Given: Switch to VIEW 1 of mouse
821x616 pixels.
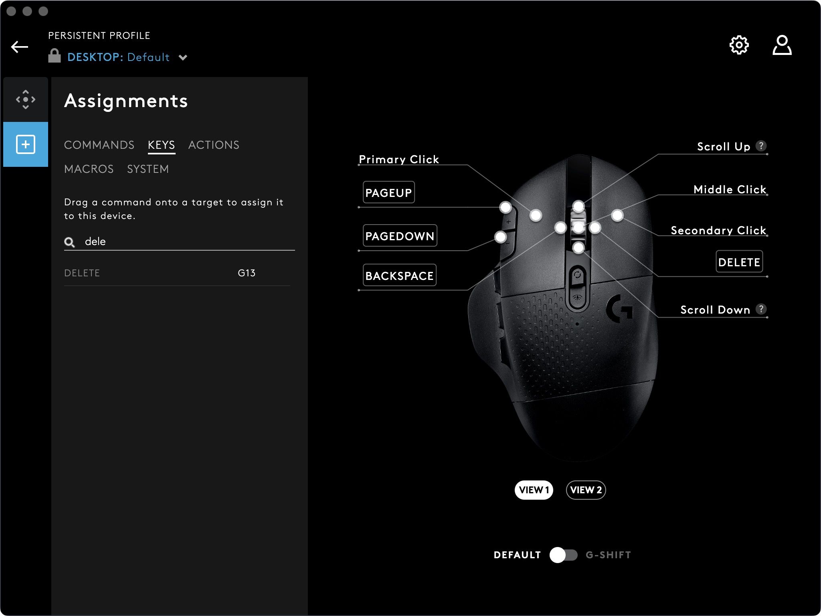Looking at the screenshot, I should 534,490.
